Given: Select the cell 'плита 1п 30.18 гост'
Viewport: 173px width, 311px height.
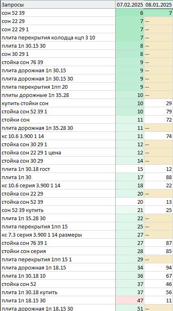Looking at the screenshot, I should tap(58, 169).
